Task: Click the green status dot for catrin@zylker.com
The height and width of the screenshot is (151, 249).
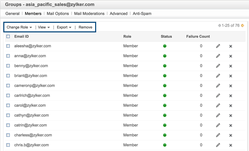Action: (x=164, y=125)
